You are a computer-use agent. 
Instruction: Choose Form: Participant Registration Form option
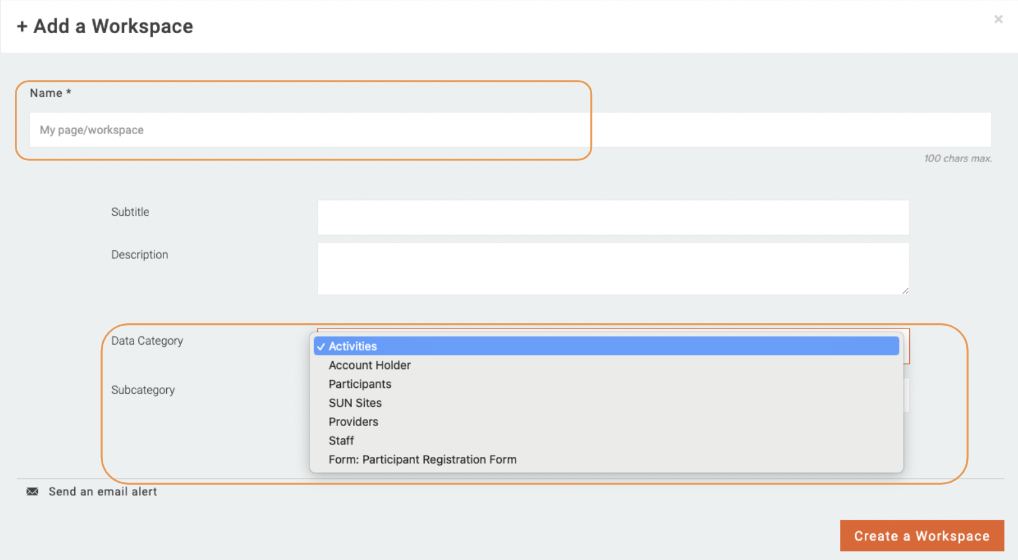606,460
